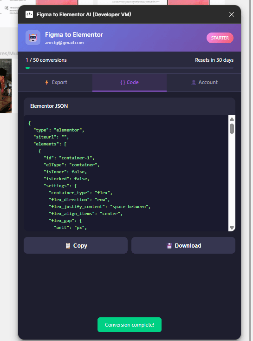
Task: Click the Figma to Elementor heading
Action: tap(74, 34)
